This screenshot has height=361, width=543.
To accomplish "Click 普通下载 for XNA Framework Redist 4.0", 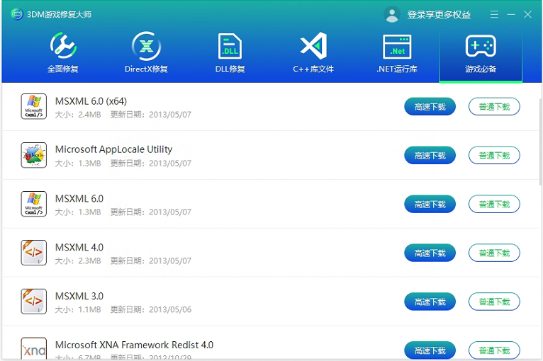I will point(494,350).
